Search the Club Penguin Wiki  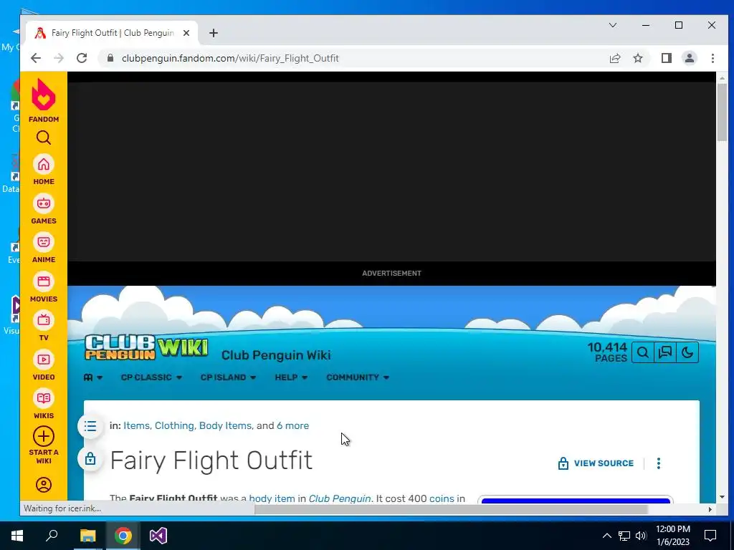(643, 352)
